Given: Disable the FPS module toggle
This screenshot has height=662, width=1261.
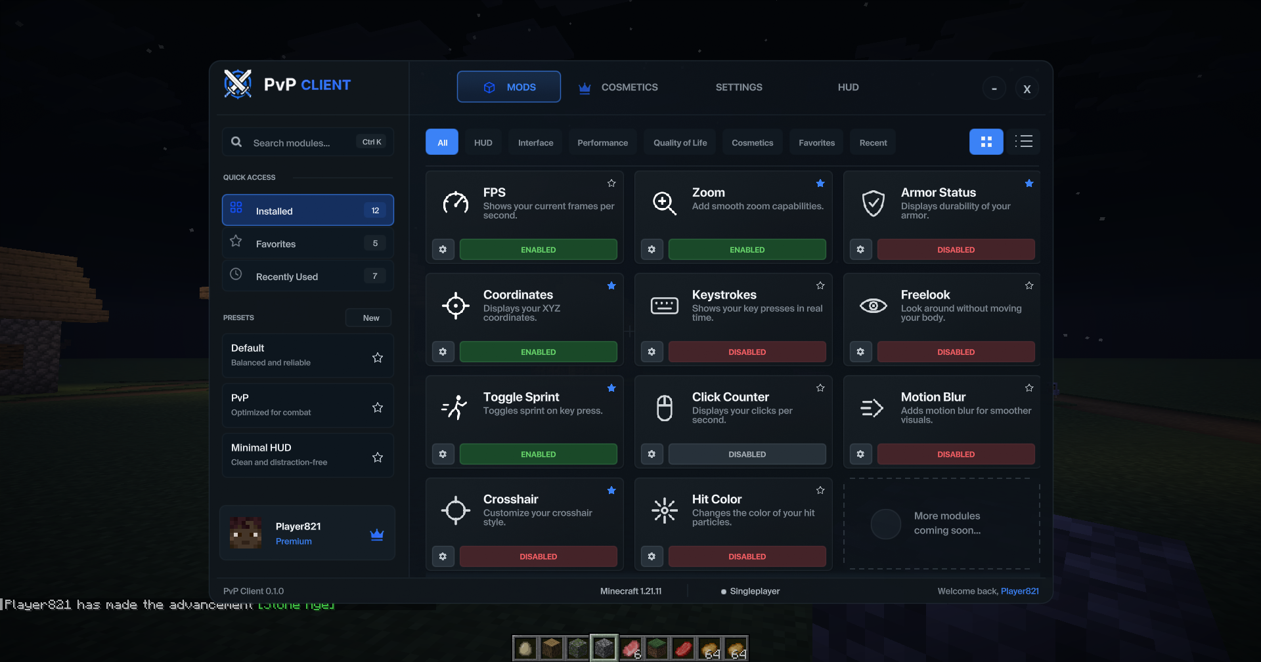Looking at the screenshot, I should pos(539,249).
